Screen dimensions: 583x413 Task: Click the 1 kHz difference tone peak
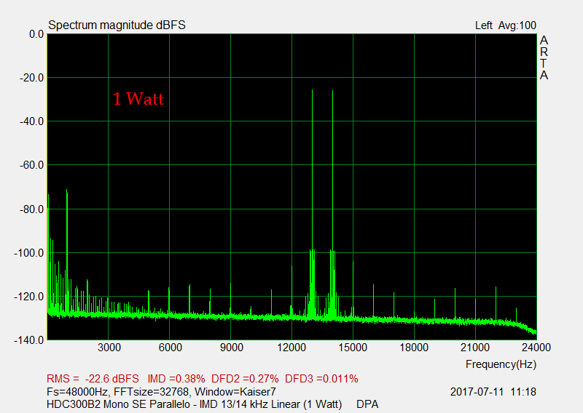point(67,190)
